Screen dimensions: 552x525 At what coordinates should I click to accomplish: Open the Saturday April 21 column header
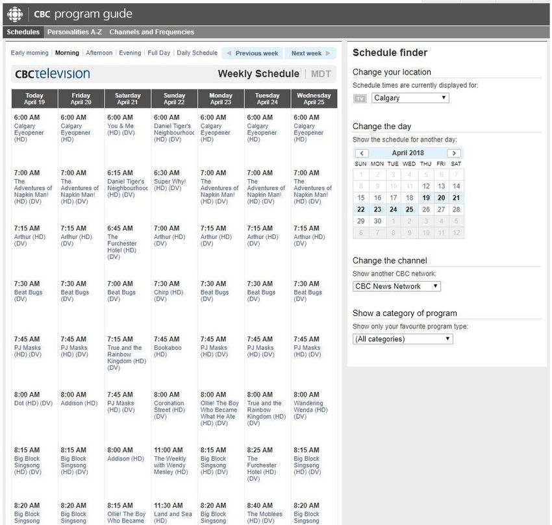tap(127, 99)
